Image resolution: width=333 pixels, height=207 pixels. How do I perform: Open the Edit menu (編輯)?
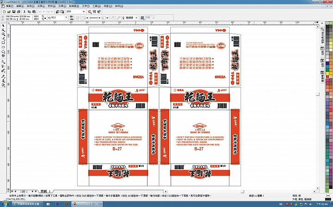tap(20, 6)
